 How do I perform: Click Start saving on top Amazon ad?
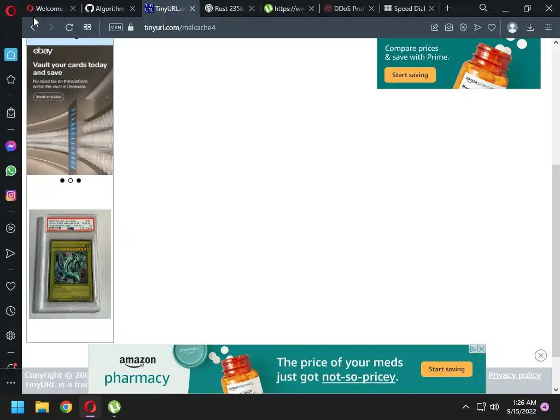tap(410, 75)
